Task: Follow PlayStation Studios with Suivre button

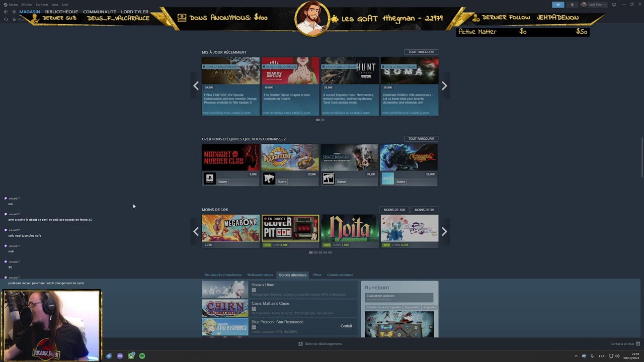Action: (x=223, y=182)
